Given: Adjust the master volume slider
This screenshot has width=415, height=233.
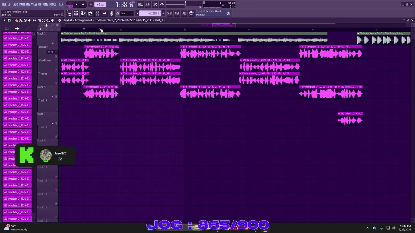Looking at the screenshot, I should pyautogui.click(x=176, y=4).
